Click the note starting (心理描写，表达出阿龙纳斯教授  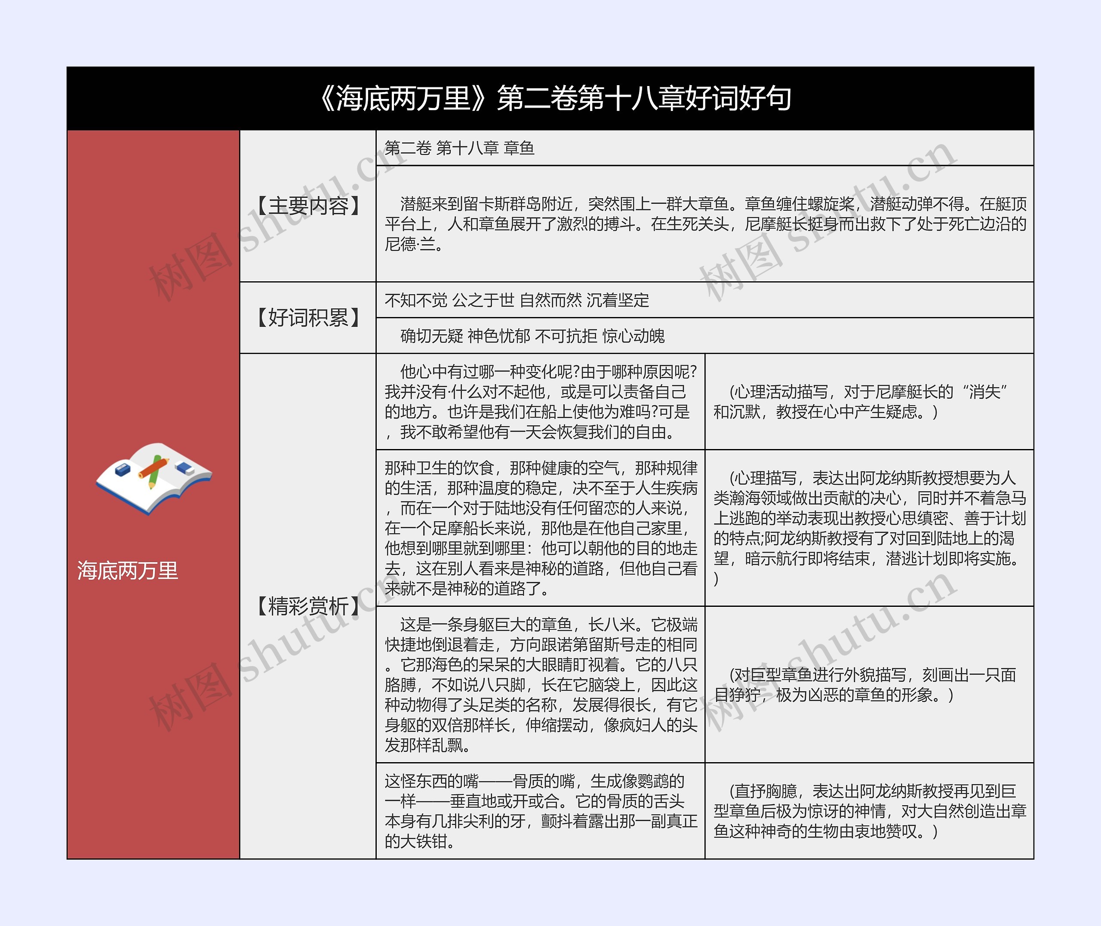tap(869, 528)
